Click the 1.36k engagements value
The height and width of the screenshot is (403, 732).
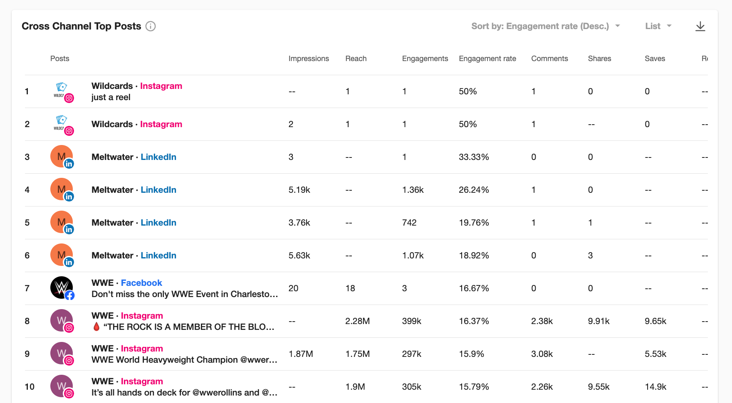coord(413,190)
